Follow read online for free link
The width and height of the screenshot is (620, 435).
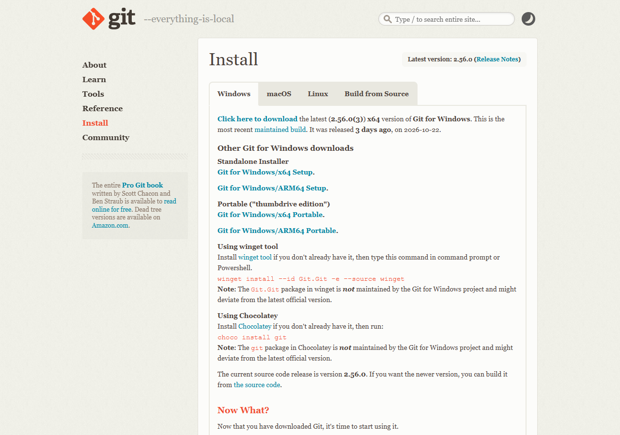(x=134, y=205)
